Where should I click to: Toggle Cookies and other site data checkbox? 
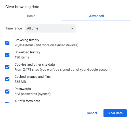click(7, 67)
